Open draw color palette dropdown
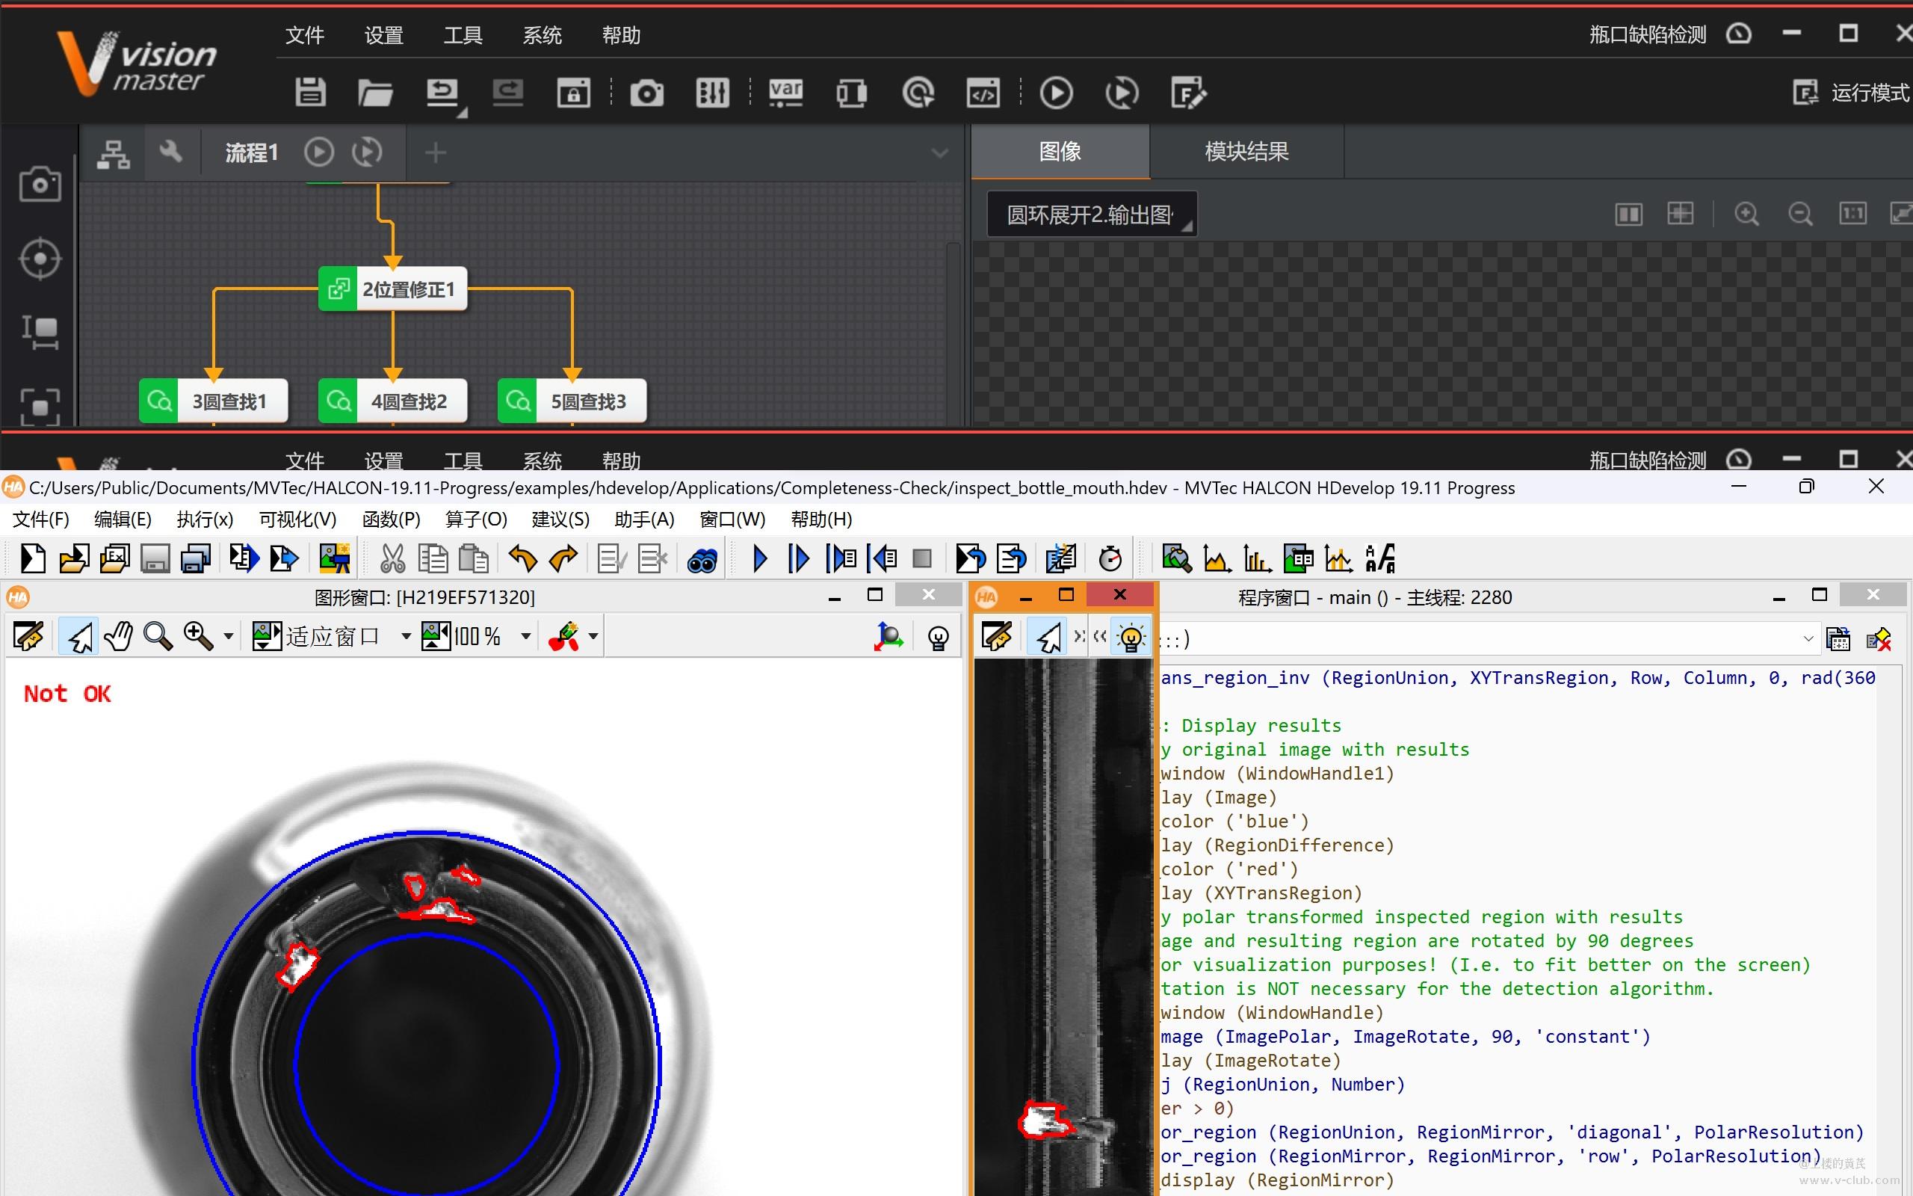This screenshot has height=1196, width=1913. pyautogui.click(x=593, y=637)
